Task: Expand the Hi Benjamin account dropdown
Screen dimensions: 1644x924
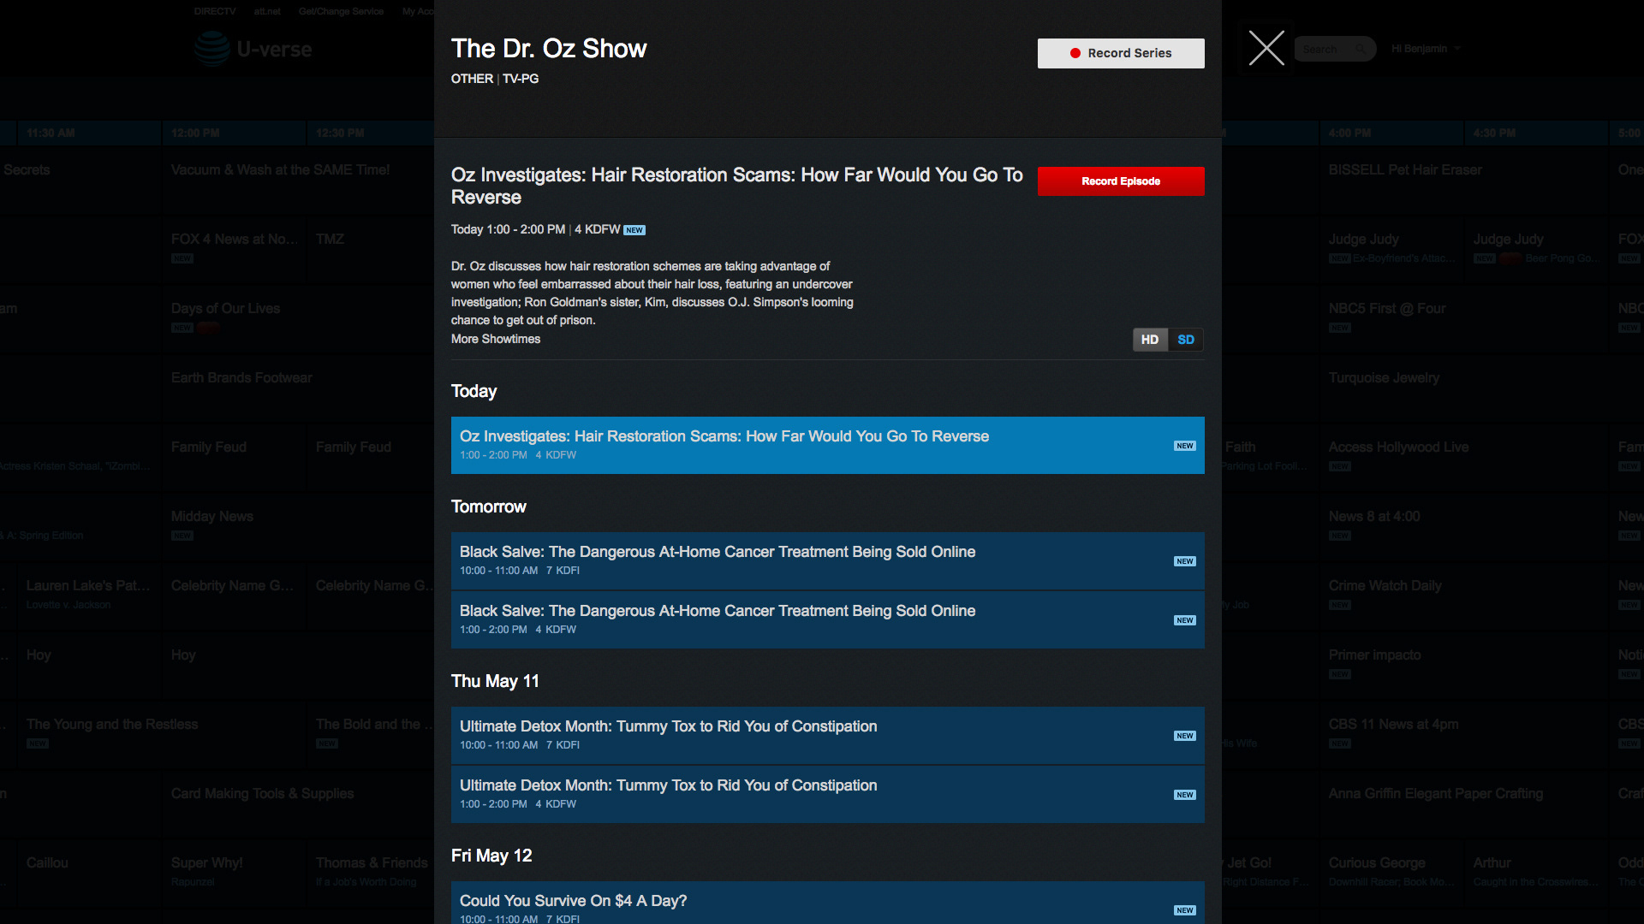Action: pyautogui.click(x=1425, y=49)
